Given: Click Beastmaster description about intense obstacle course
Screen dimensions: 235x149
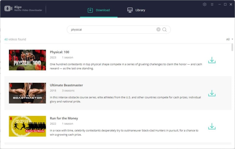Looking at the screenshot, I should coord(125,99).
